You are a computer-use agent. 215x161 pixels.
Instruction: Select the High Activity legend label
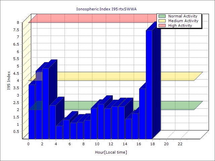180,25
